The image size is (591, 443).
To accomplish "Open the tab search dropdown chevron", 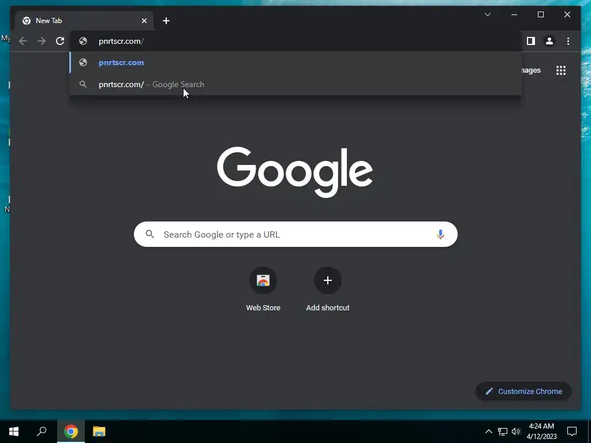I will pyautogui.click(x=487, y=14).
